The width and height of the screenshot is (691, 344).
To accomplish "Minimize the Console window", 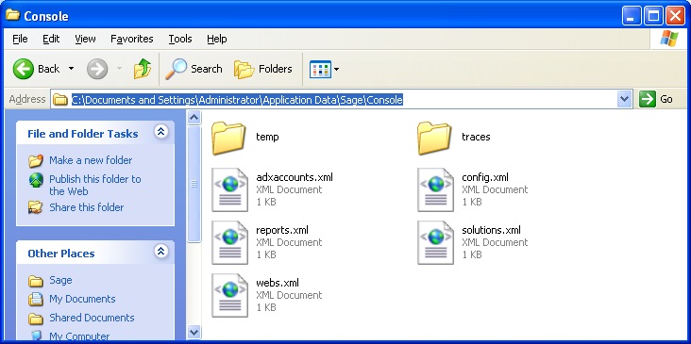I will (632, 16).
